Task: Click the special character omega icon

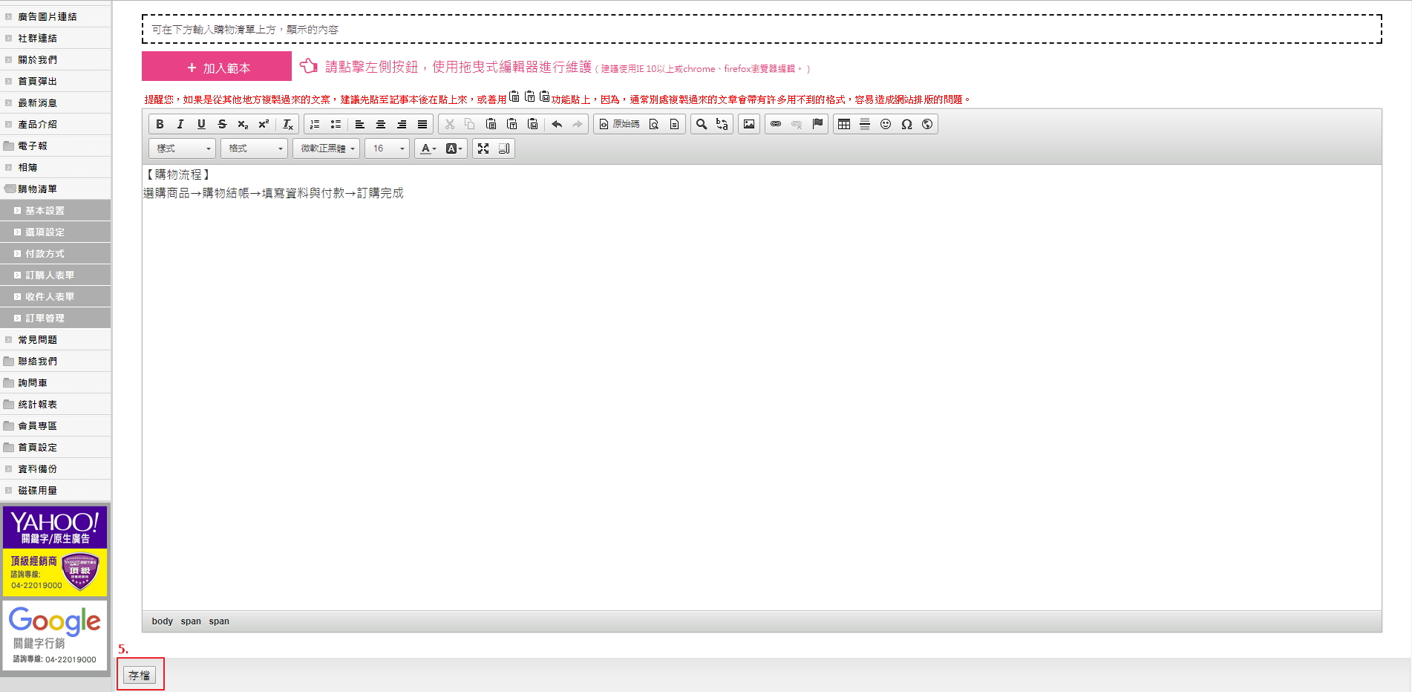Action: (906, 124)
